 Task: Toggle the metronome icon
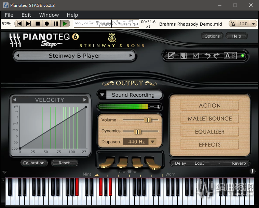[x=233, y=24]
